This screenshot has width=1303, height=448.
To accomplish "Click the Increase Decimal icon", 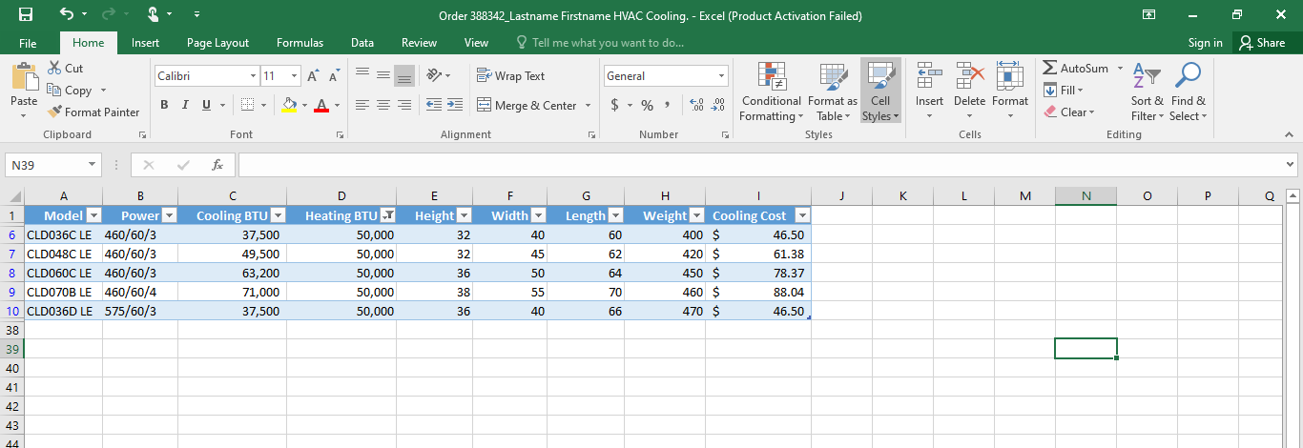I will click(694, 106).
